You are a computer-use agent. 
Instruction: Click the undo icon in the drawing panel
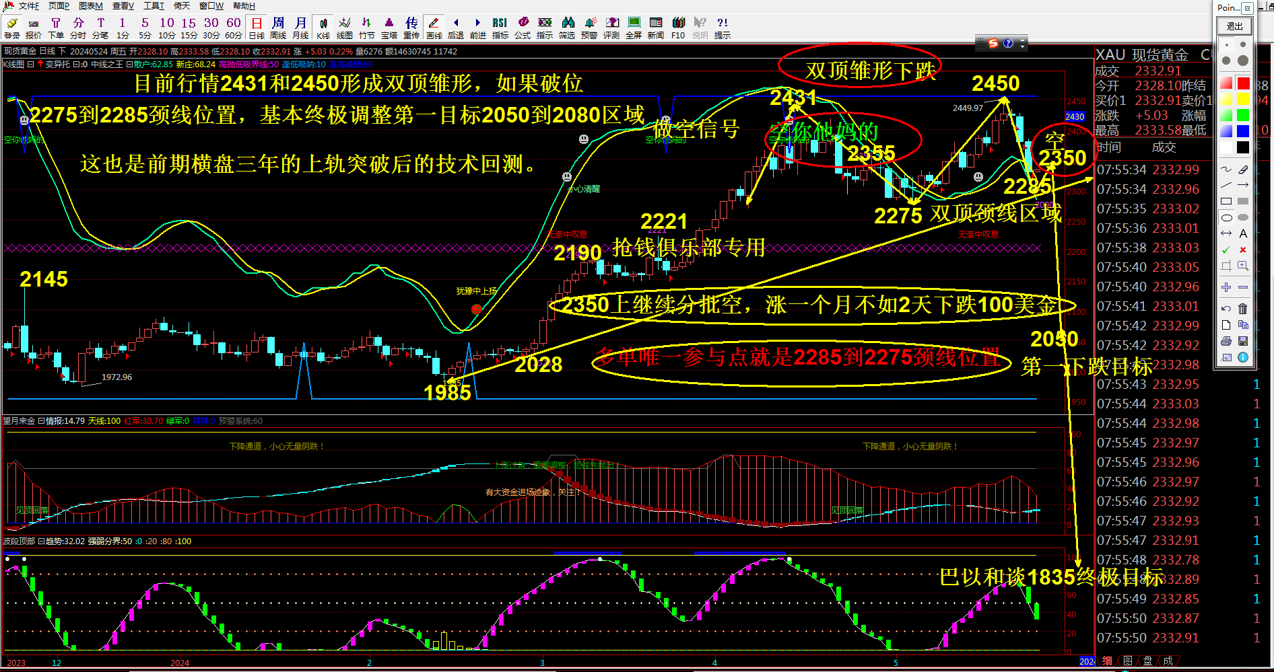[1226, 309]
